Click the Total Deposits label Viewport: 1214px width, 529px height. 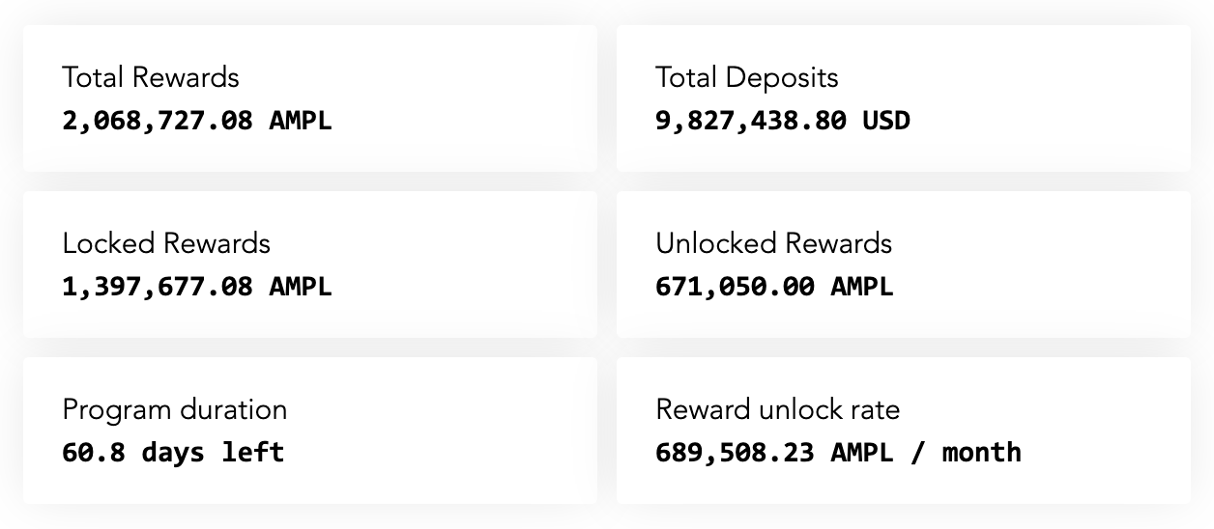pyautogui.click(x=746, y=77)
